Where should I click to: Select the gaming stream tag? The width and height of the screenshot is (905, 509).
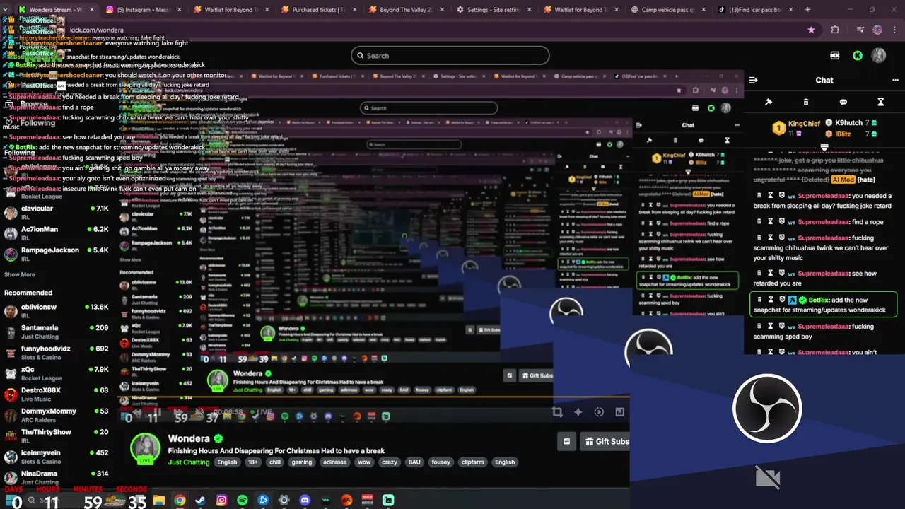click(302, 462)
